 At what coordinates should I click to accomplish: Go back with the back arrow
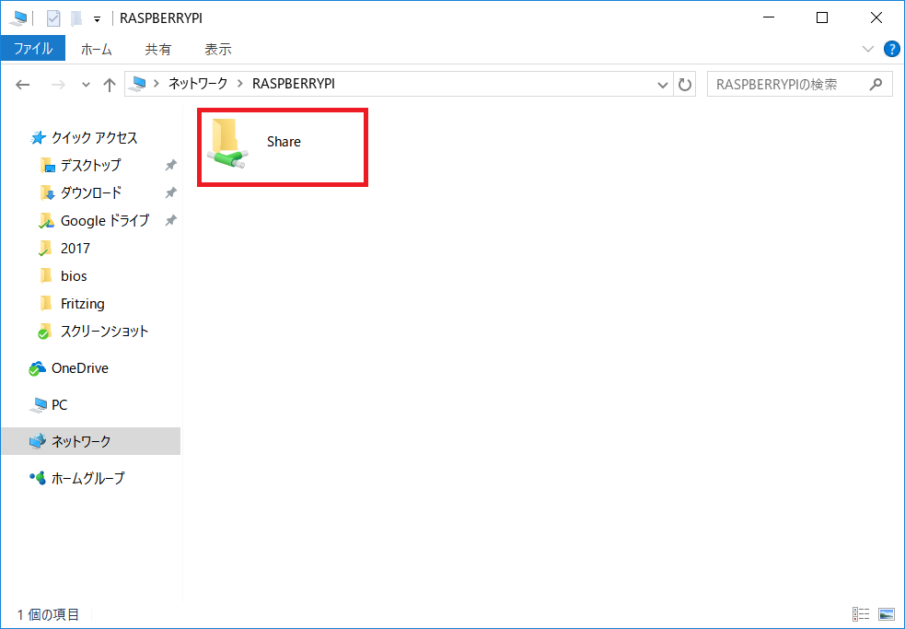click(22, 85)
